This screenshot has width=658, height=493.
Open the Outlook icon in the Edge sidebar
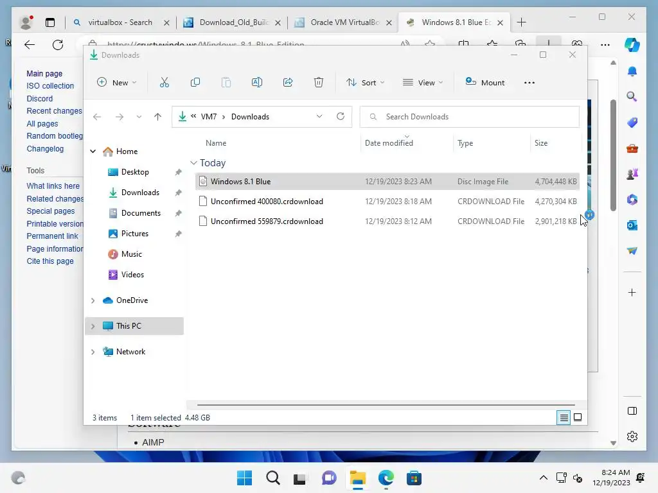pyautogui.click(x=632, y=225)
